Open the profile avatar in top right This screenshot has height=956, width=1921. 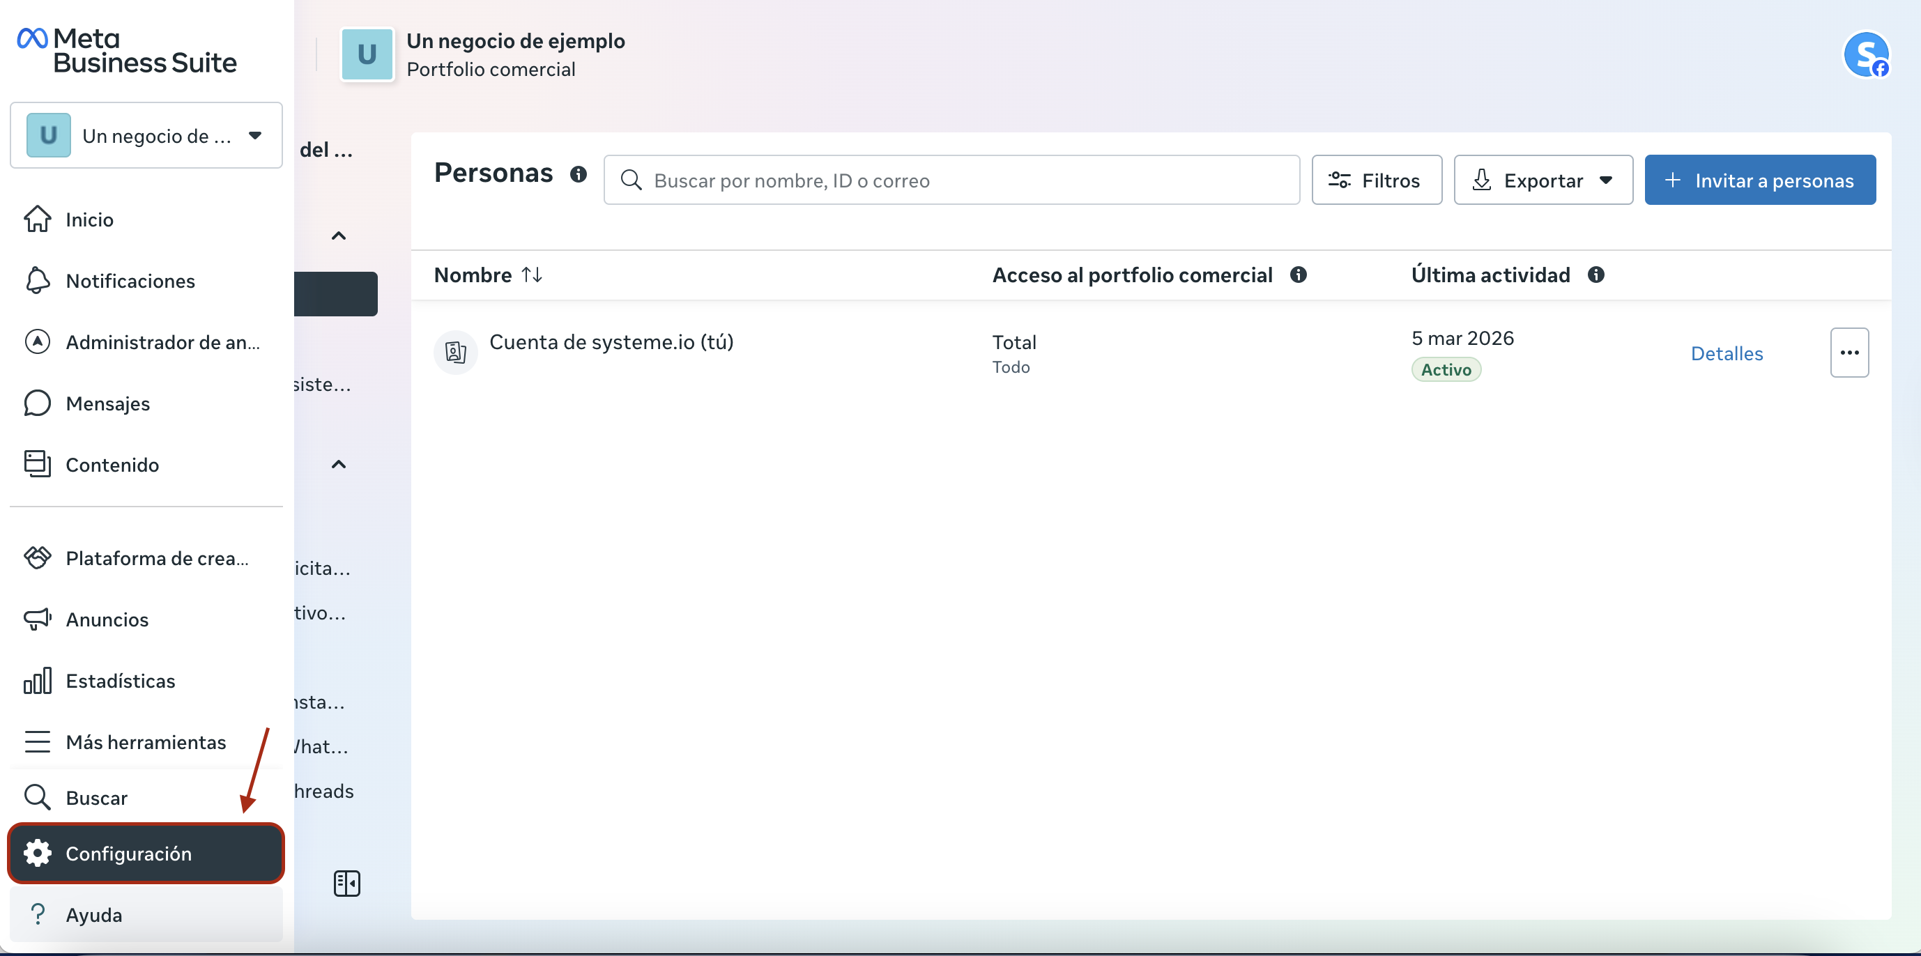click(1865, 54)
